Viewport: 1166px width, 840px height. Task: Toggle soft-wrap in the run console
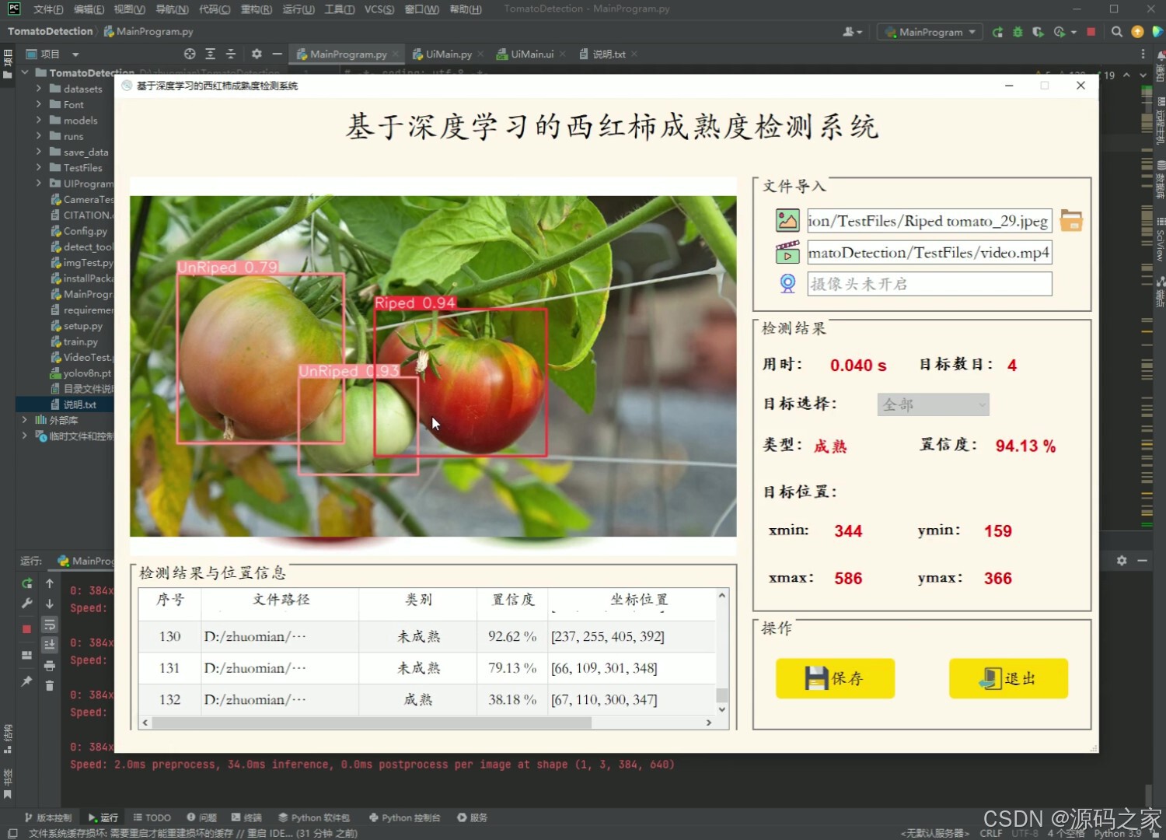pos(49,625)
